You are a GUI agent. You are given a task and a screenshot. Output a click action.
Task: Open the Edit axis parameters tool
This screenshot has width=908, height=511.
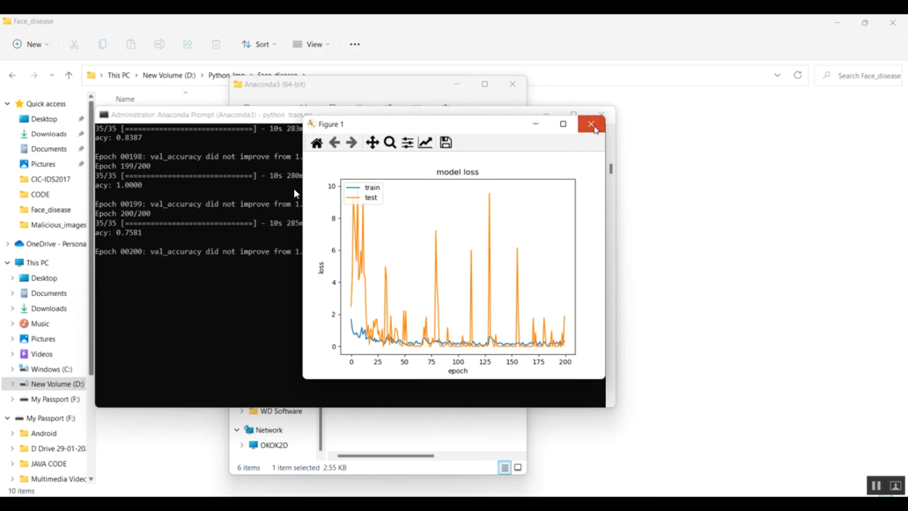pyautogui.click(x=426, y=143)
